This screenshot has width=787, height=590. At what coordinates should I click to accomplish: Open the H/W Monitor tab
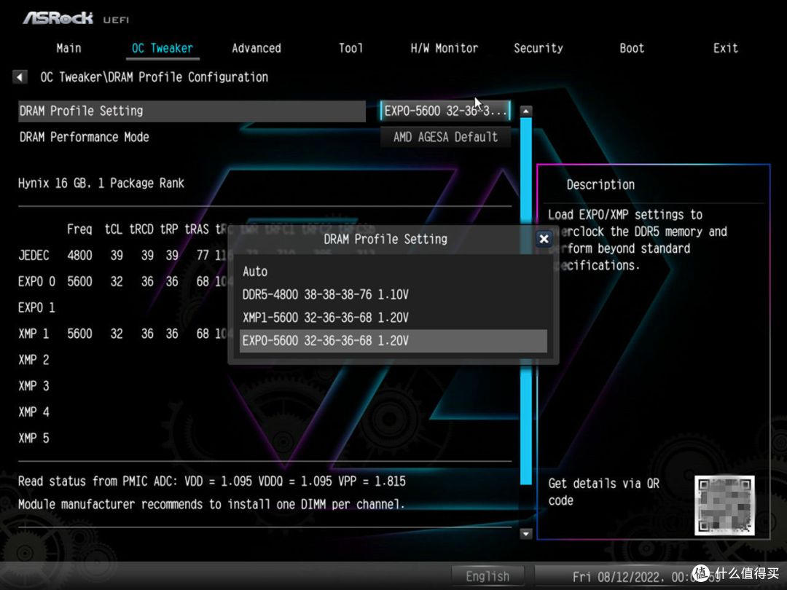445,48
